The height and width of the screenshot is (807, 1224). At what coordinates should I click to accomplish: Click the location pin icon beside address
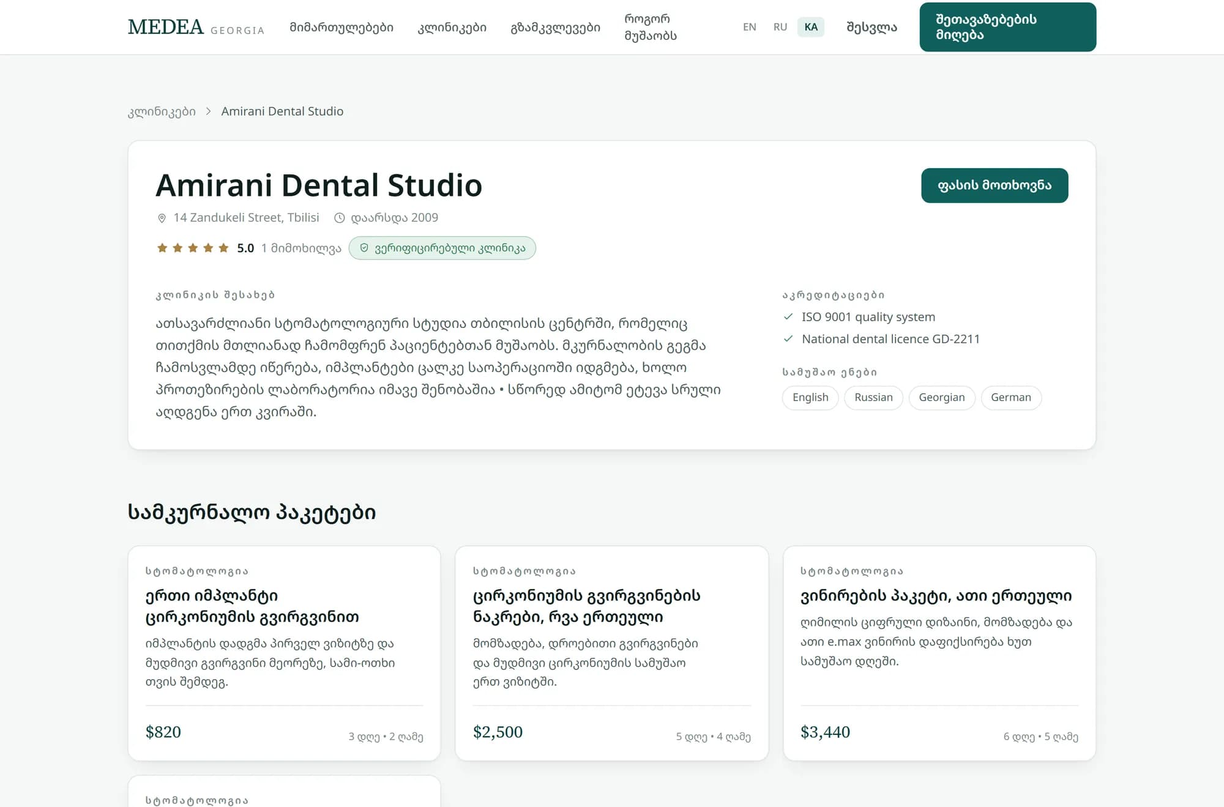tap(162, 218)
